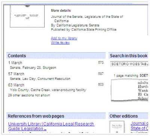Click 'By California Legislature Senate' author line

75,25
